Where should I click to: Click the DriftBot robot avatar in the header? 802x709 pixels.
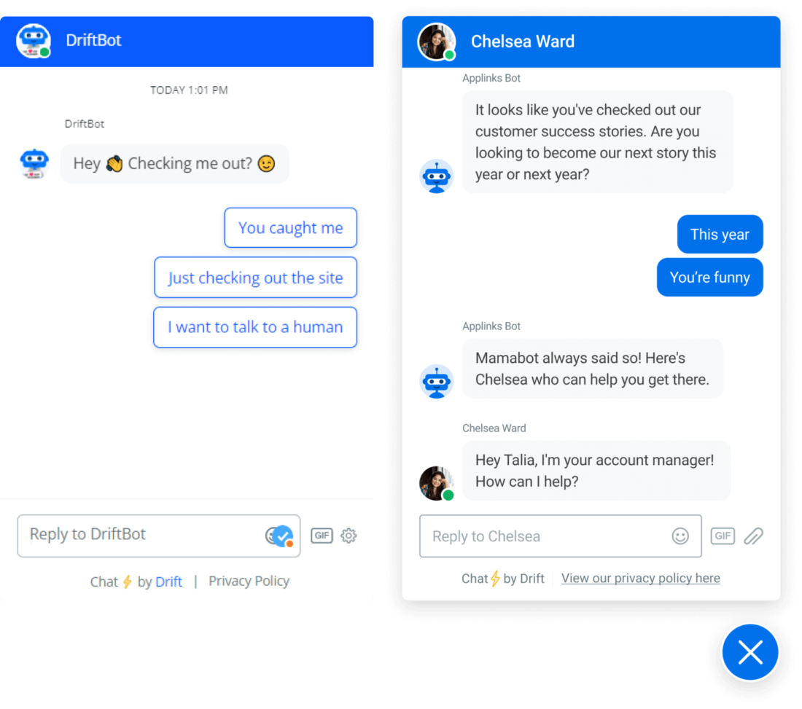(x=34, y=41)
